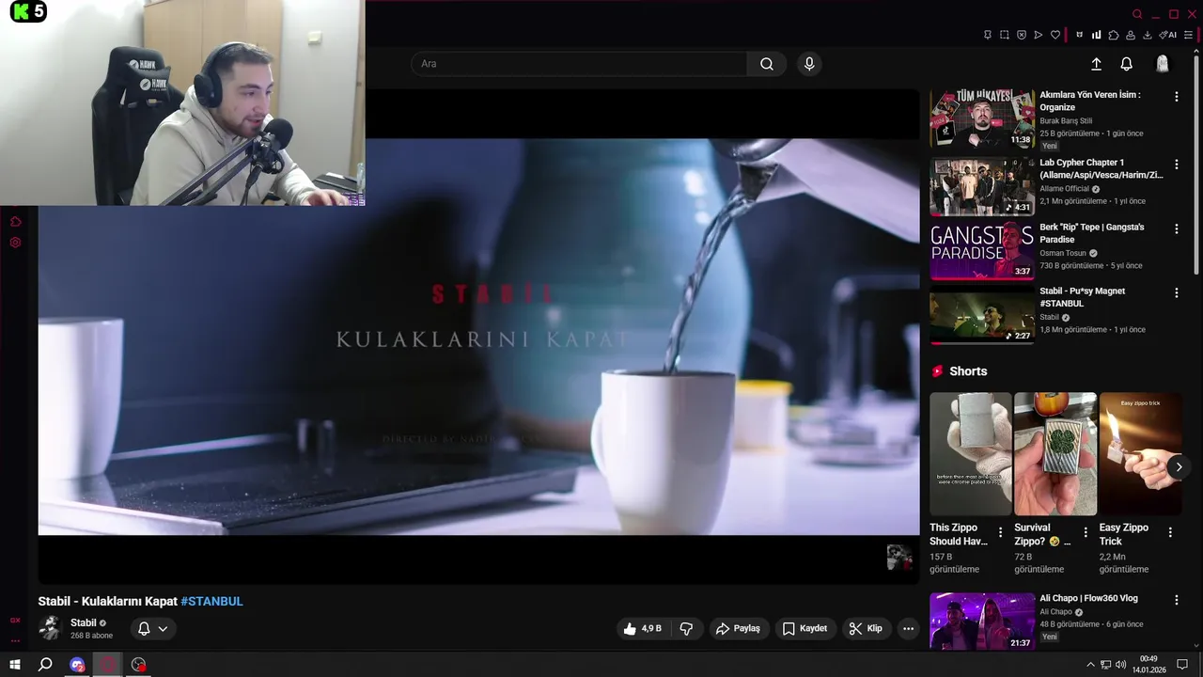Open options menu for Gangsta's Paradise video
The image size is (1203, 677).
(x=1176, y=229)
